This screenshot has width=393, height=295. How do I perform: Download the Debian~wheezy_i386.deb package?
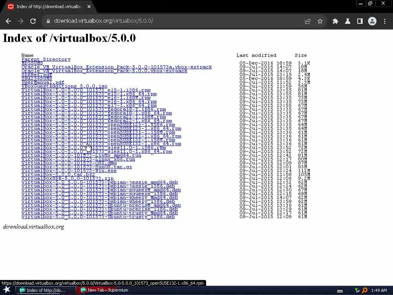(x=98, y=201)
